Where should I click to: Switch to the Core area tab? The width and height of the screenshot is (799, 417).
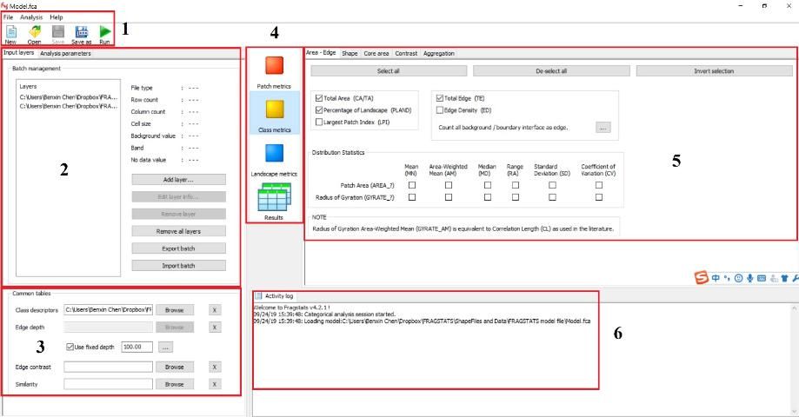[376, 54]
